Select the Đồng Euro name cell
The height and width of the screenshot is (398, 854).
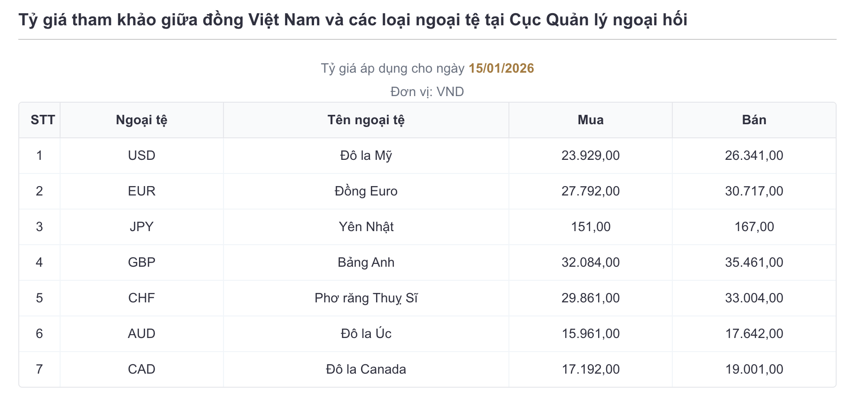click(x=366, y=191)
